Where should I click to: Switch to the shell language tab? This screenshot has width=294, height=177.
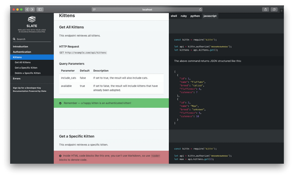[x=173, y=16]
